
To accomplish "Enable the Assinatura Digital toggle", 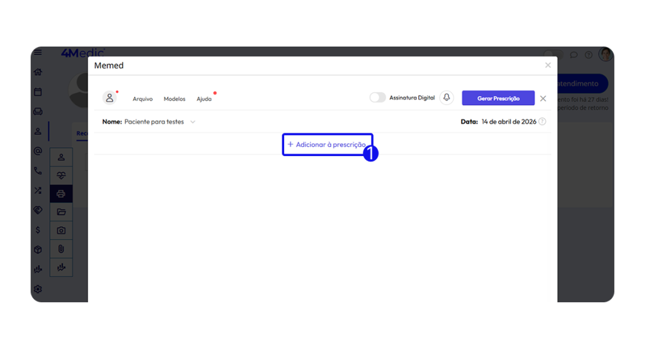I will coord(377,98).
